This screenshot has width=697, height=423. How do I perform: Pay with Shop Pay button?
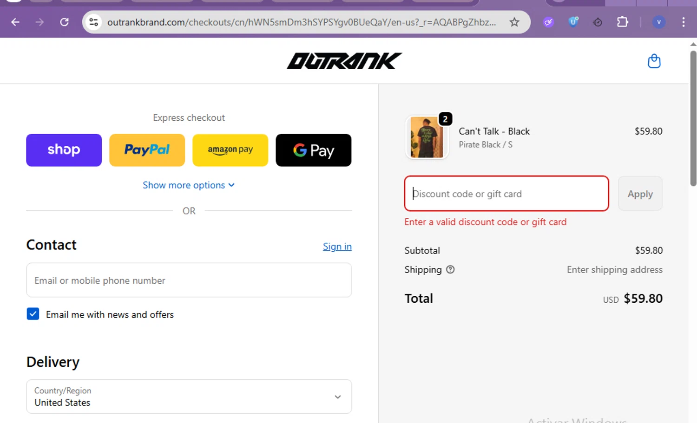pos(64,150)
